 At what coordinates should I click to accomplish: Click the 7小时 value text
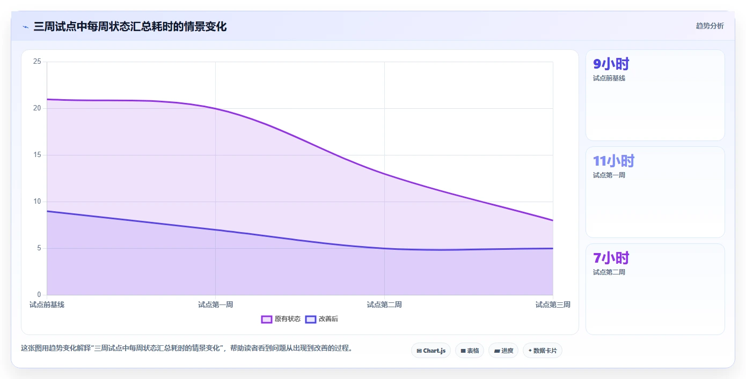[x=611, y=258]
